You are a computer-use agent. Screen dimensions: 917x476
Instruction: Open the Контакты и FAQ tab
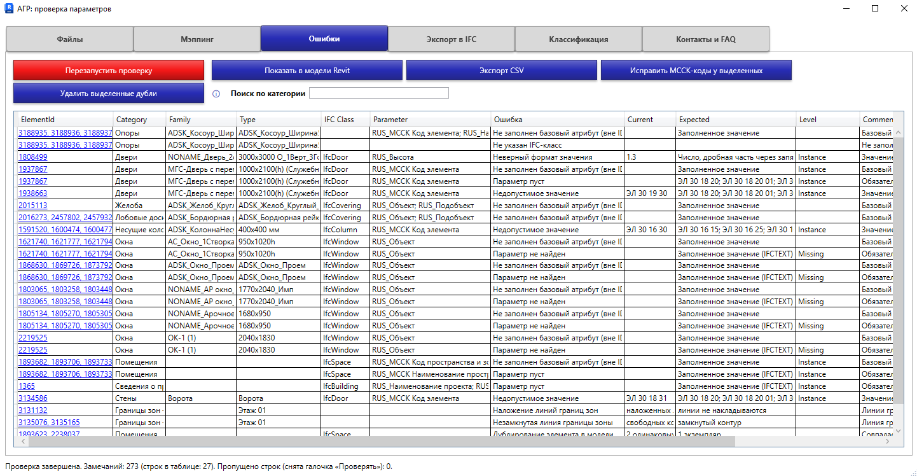click(x=706, y=39)
